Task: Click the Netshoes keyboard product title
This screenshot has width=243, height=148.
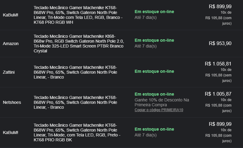Action: click(75, 102)
